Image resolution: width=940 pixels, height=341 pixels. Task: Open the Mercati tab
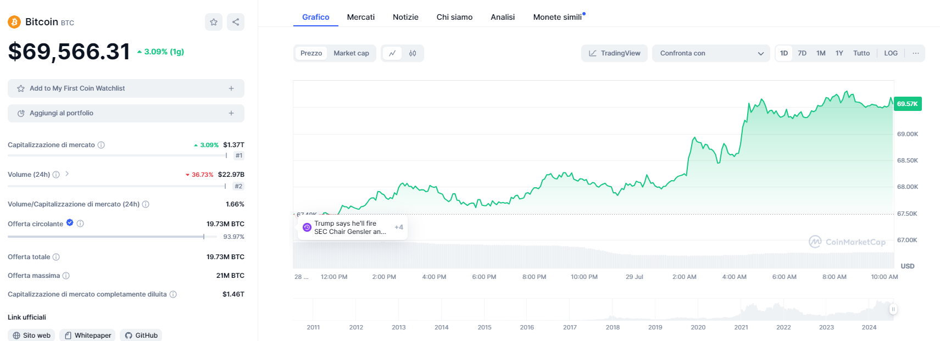(x=360, y=17)
